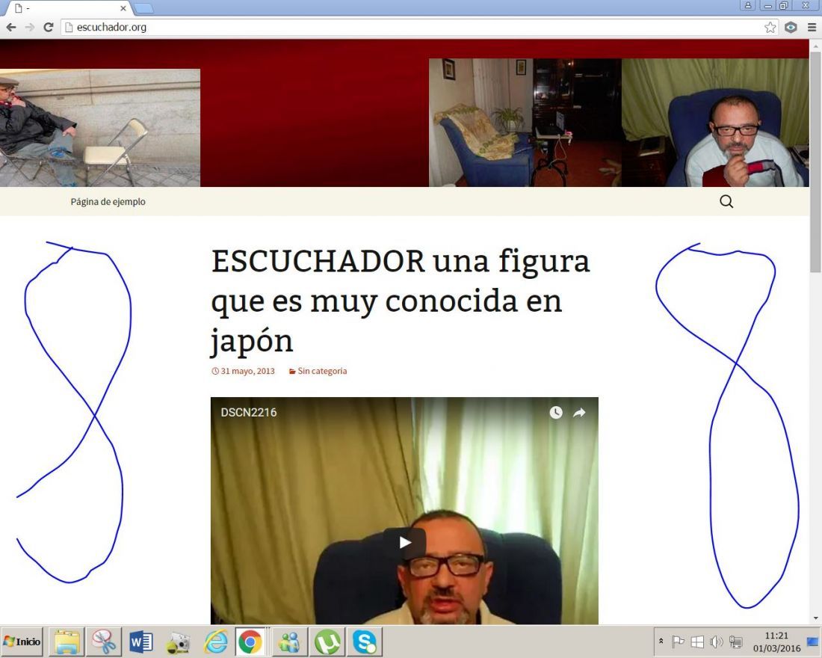This screenshot has width=822, height=658.
Task: Click the address bar showing escuchador.org
Action: tap(419, 27)
